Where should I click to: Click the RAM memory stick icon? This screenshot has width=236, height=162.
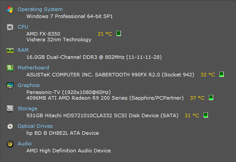pos(10,50)
